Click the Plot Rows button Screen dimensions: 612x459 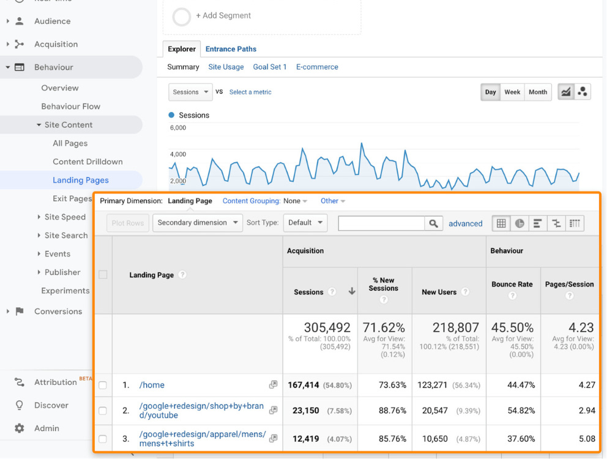click(128, 223)
